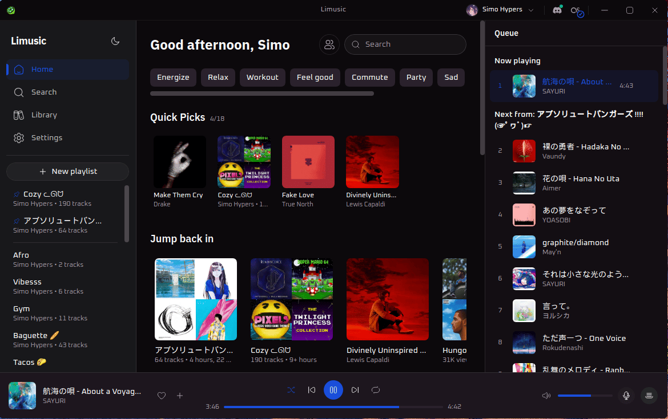Open Settings in the sidebar
The image size is (668, 419).
click(x=68, y=138)
